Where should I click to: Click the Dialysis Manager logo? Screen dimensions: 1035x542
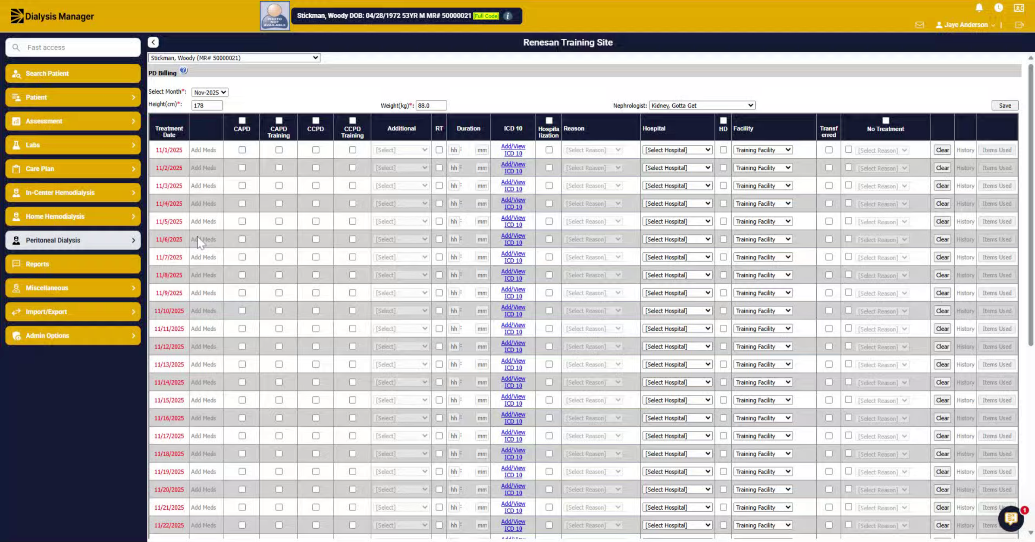pos(52,16)
